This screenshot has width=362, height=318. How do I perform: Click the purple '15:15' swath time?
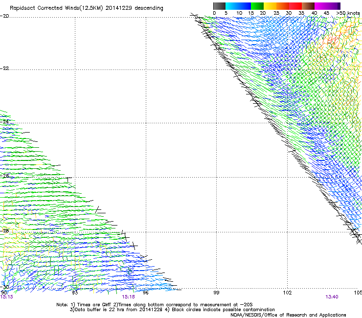(6, 297)
